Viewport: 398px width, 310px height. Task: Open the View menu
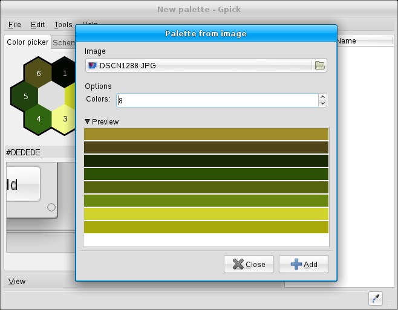pyautogui.click(x=17, y=282)
